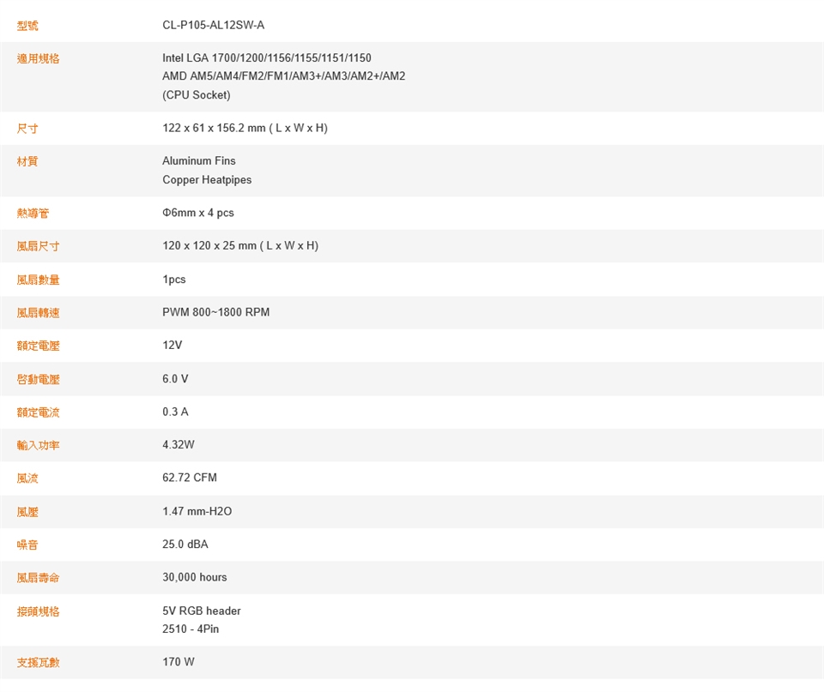Select the 6.0 V starting voltage value
Viewport: 824px width, 692px height.
pyautogui.click(x=175, y=379)
